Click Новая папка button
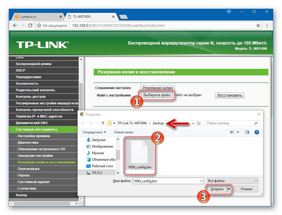This screenshot has height=215, width=282. pyautogui.click(x=124, y=132)
